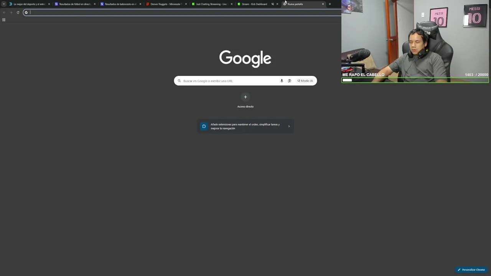This screenshot has width=491, height=276.
Task: Click the Google logo
Action: point(245,59)
